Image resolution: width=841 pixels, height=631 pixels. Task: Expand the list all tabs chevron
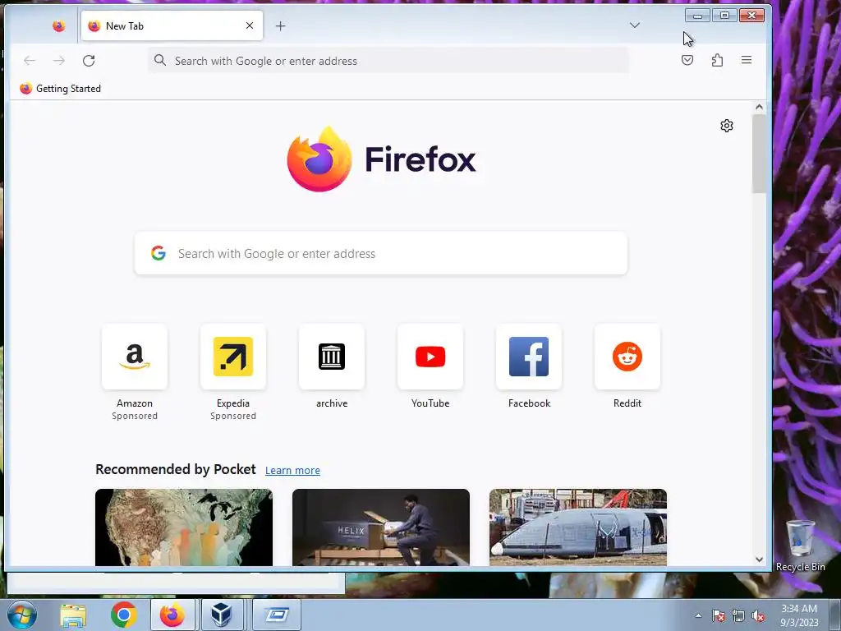pos(635,25)
